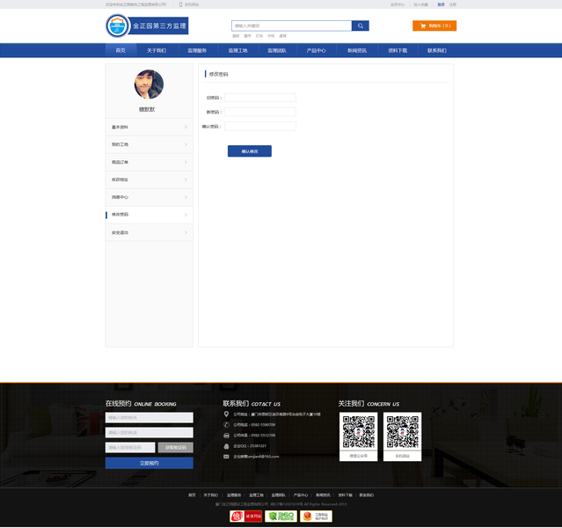Click the 立即预约 booking button
This screenshot has width=562, height=528.
click(x=150, y=463)
